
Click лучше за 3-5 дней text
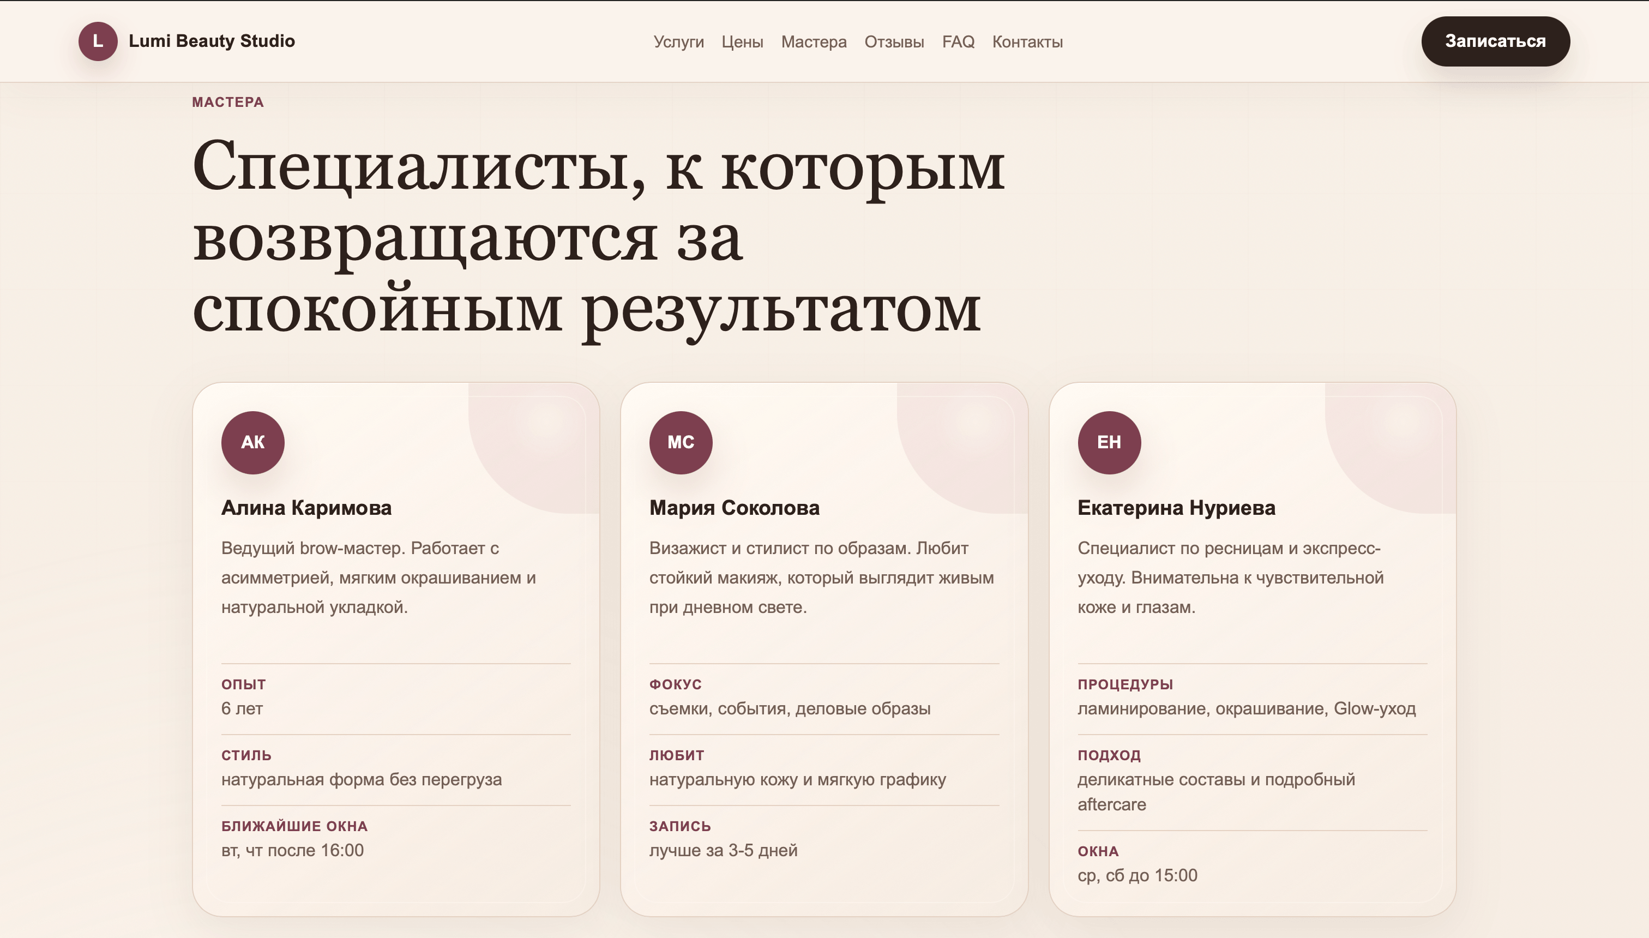pyautogui.click(x=724, y=850)
